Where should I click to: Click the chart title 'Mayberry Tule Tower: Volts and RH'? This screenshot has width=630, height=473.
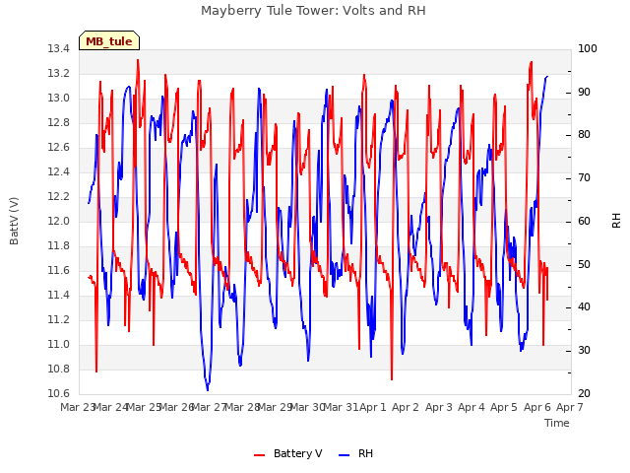313,11
